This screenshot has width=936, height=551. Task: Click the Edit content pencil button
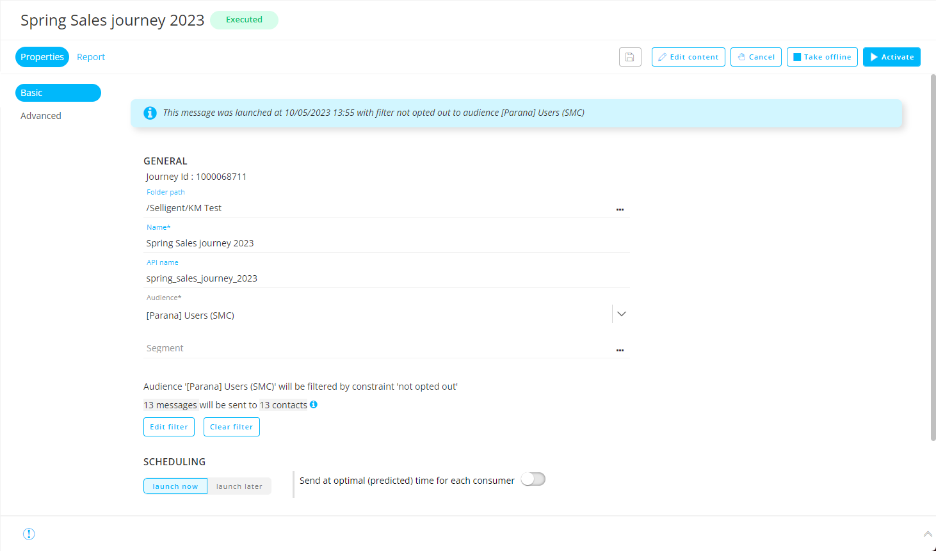click(688, 57)
